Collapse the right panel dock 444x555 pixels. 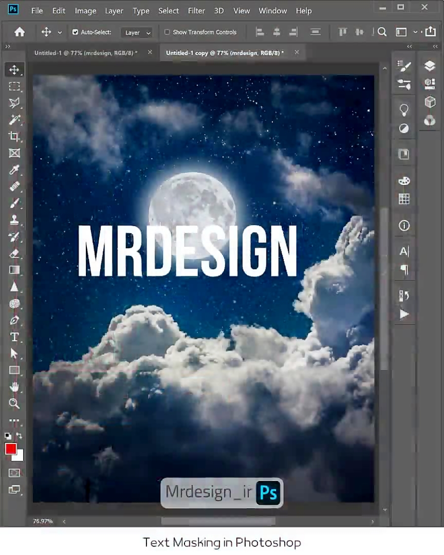click(435, 46)
